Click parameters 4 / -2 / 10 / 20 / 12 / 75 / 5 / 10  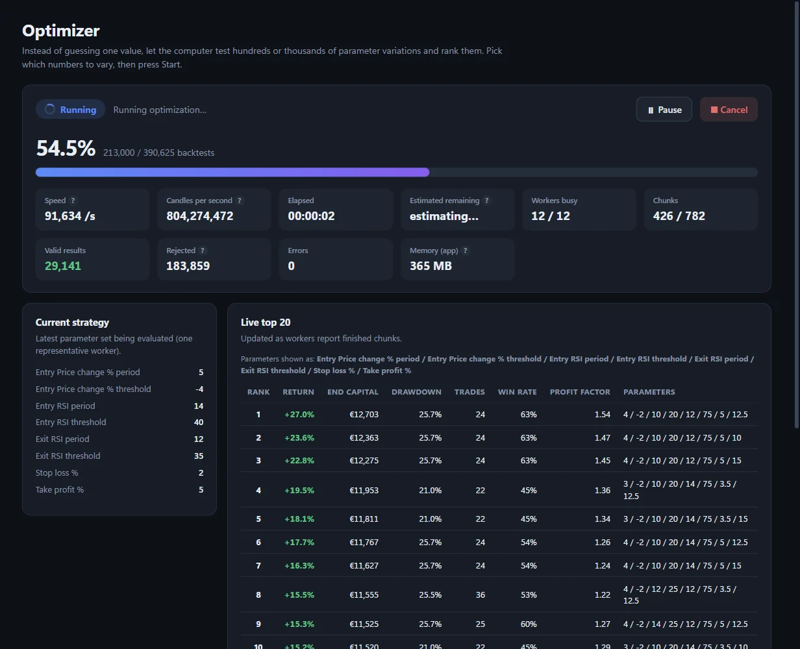(x=682, y=437)
